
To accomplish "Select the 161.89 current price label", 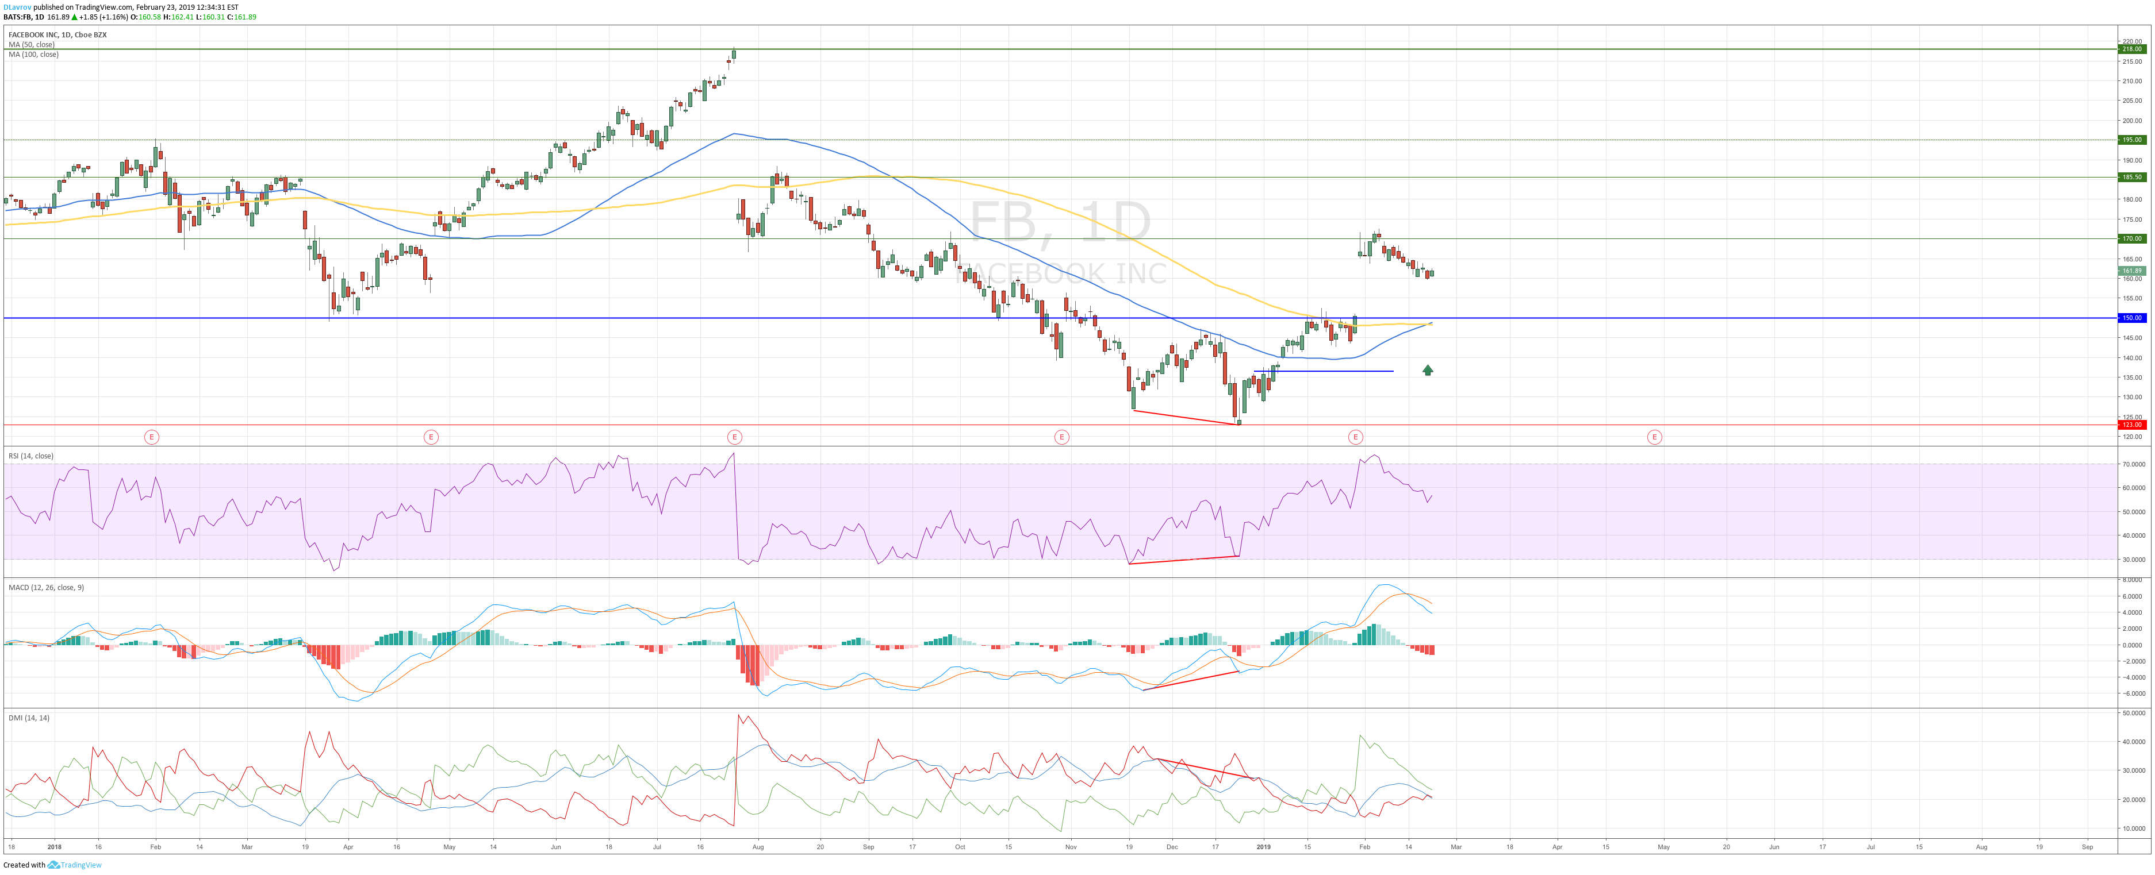I will click(2131, 271).
